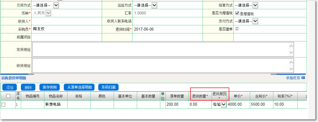Toggle the 是增值税 checkbox
The width and height of the screenshot is (318, 122).
pyautogui.click(x=237, y=13)
